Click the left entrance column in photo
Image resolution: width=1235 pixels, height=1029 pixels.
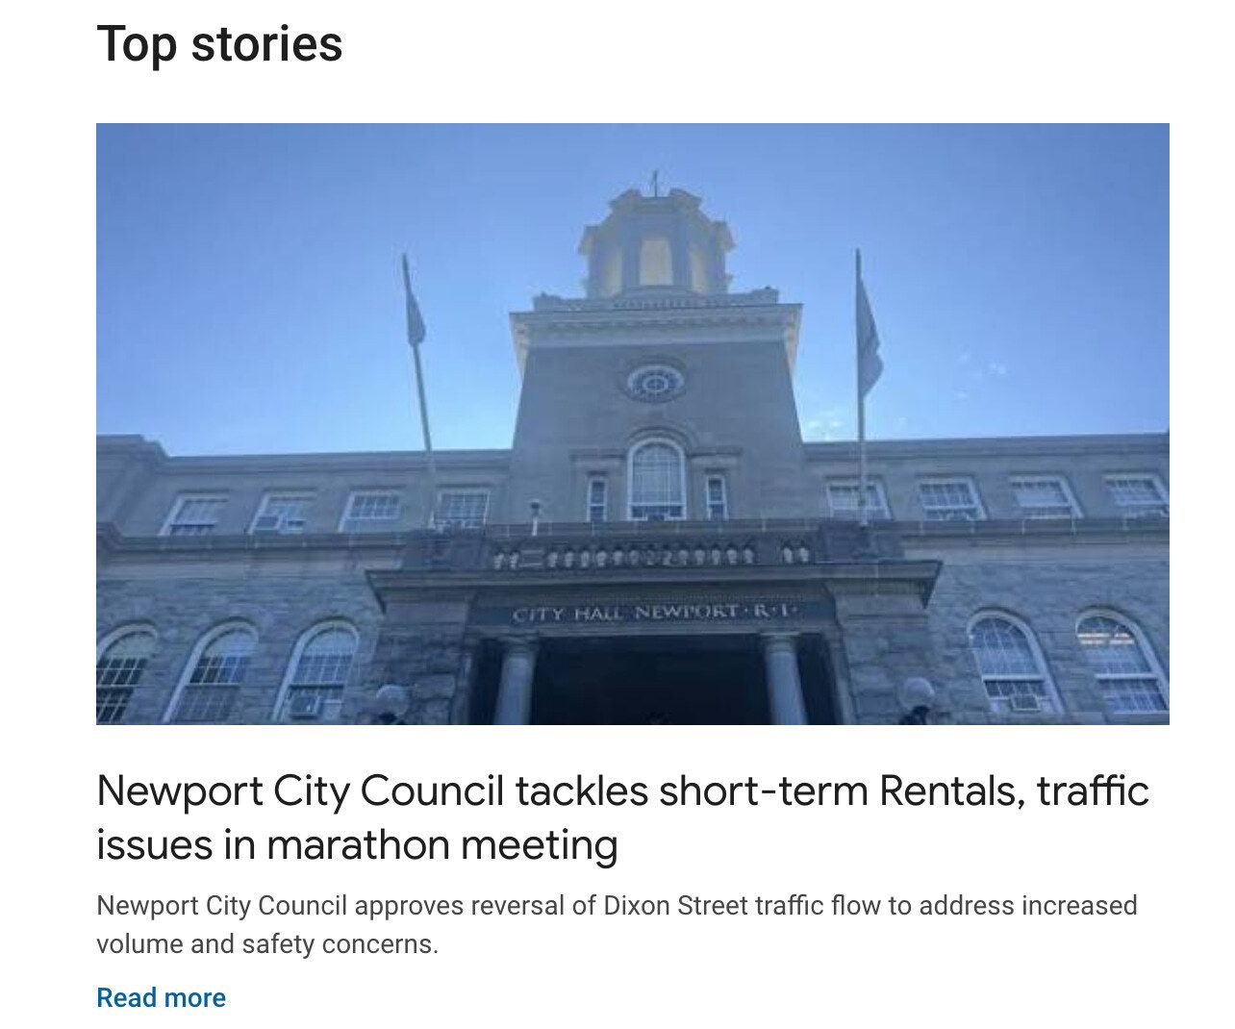[x=517, y=679]
